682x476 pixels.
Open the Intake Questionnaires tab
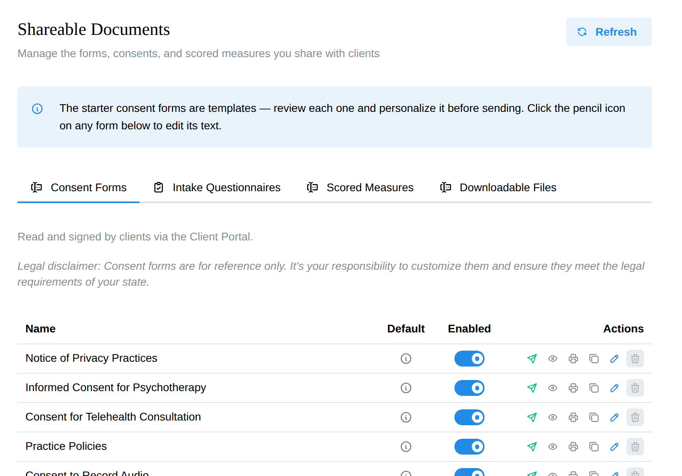click(217, 188)
